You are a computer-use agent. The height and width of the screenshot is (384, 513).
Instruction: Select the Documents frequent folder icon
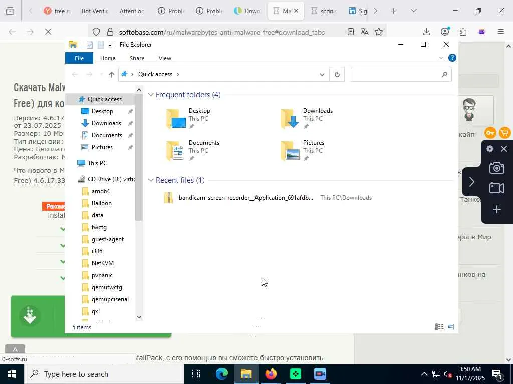(x=175, y=151)
